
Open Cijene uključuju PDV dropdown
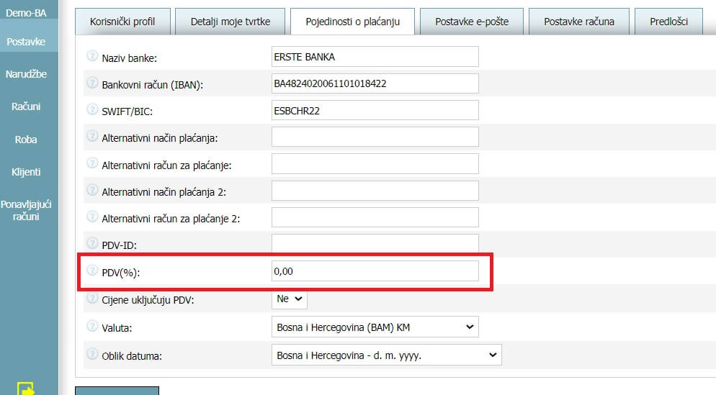tap(290, 299)
